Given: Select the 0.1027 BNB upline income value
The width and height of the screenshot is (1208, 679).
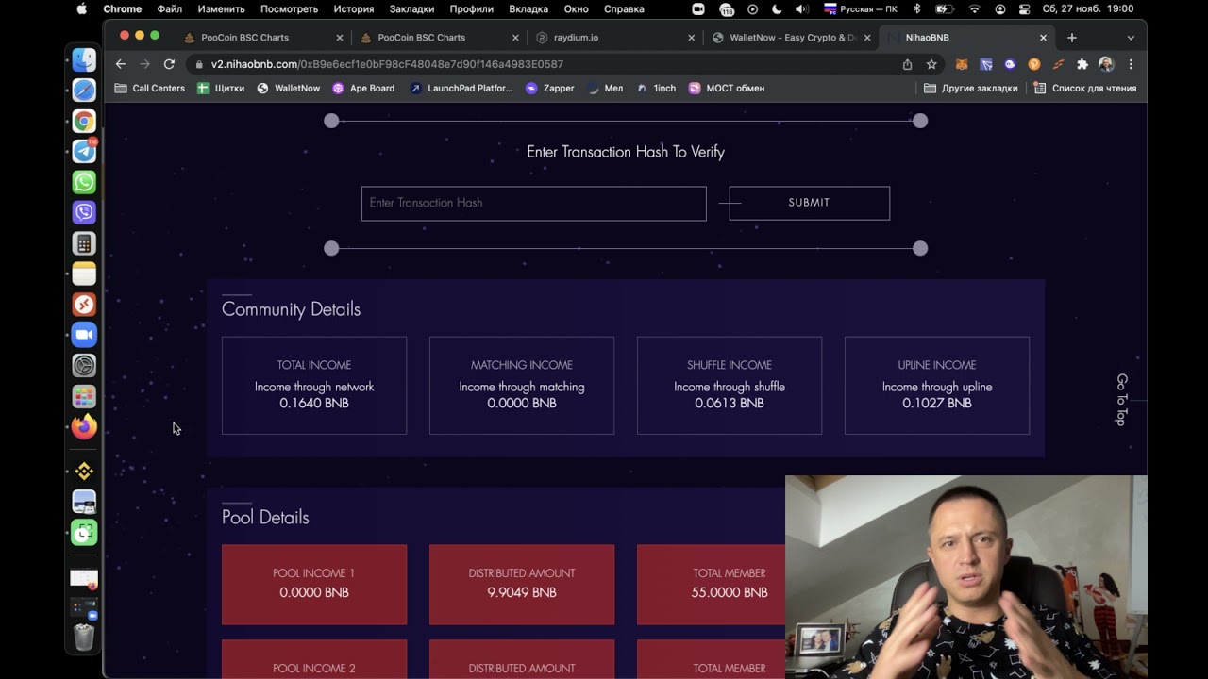Looking at the screenshot, I should pyautogui.click(x=937, y=403).
